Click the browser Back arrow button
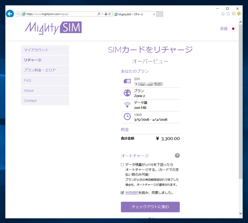Image resolution: width=248 pixels, height=223 pixels. tap(10, 14)
